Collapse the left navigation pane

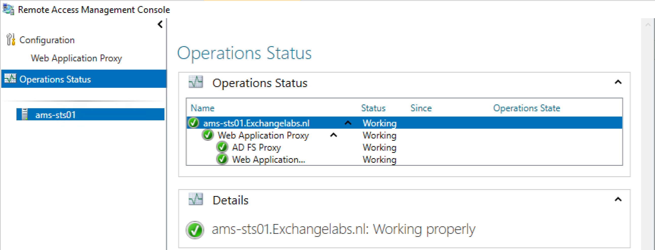point(160,24)
